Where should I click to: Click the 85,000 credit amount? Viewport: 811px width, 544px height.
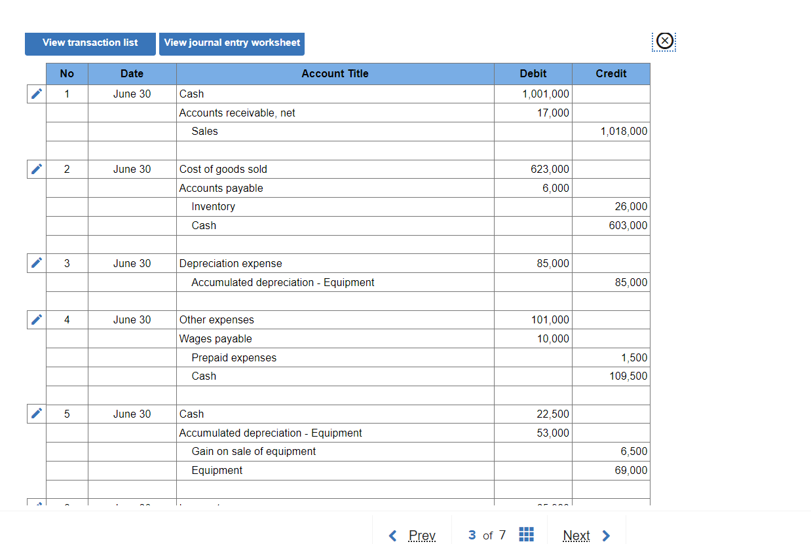(x=631, y=283)
